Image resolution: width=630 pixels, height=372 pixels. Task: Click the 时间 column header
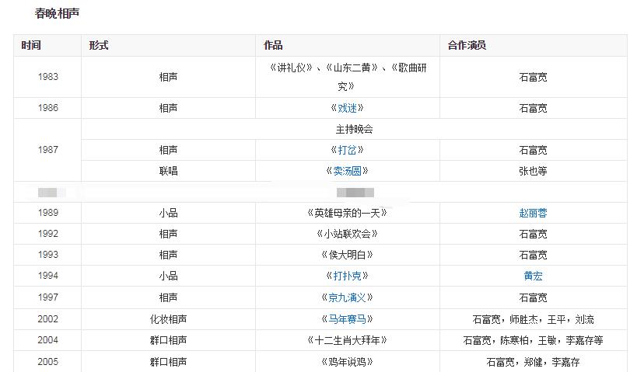(x=31, y=46)
